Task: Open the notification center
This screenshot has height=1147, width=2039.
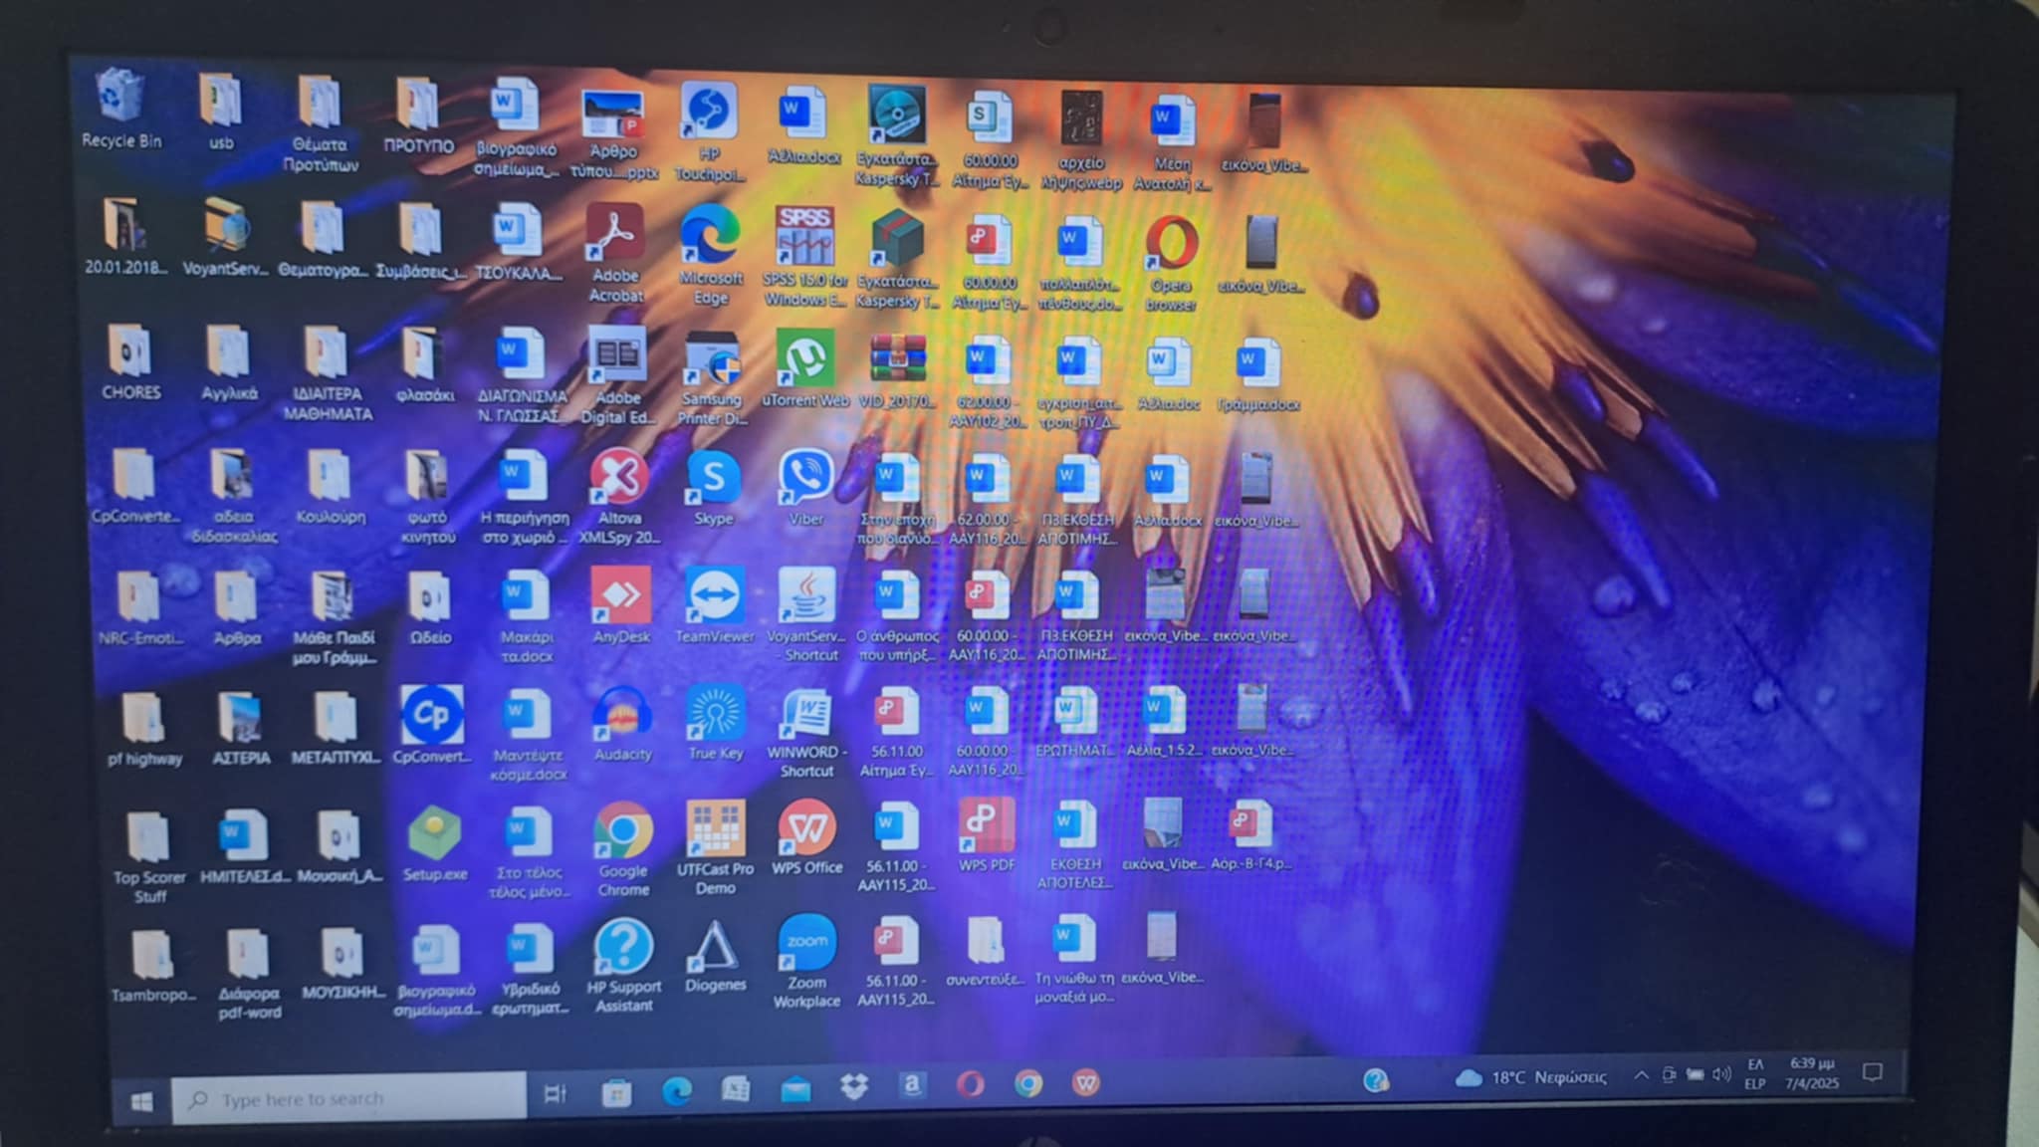Action: (x=1873, y=1072)
